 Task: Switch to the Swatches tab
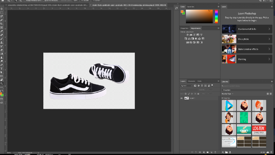(191, 7)
